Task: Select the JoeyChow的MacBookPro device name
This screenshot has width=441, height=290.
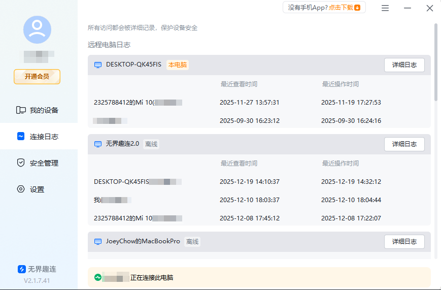Action: pos(143,241)
